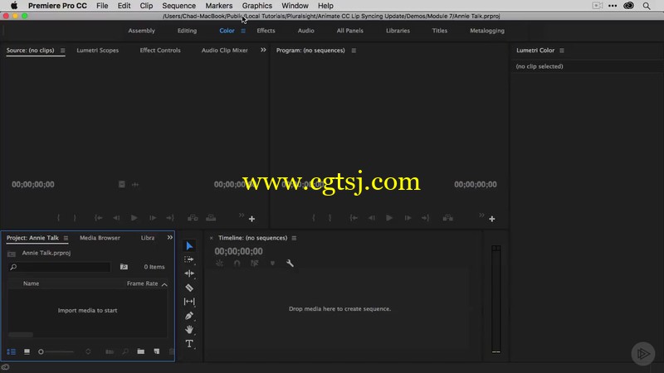Sort by Frame Rate column arrow
Image resolution: width=664 pixels, height=373 pixels.
[x=164, y=284]
